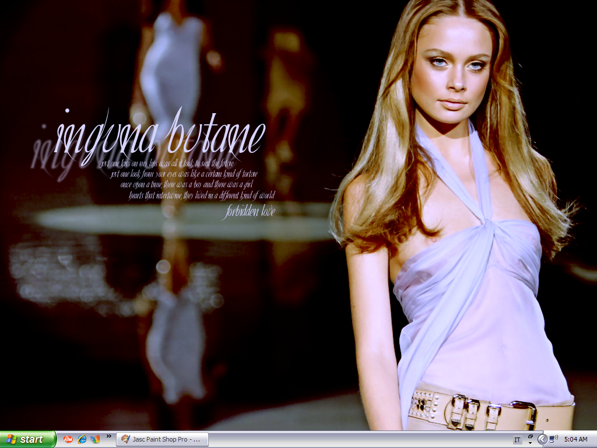Click the 5:04 AM clock

[x=575, y=439]
